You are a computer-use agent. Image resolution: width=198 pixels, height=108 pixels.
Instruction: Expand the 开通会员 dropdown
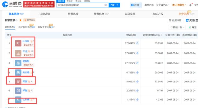[x=179, y=5]
